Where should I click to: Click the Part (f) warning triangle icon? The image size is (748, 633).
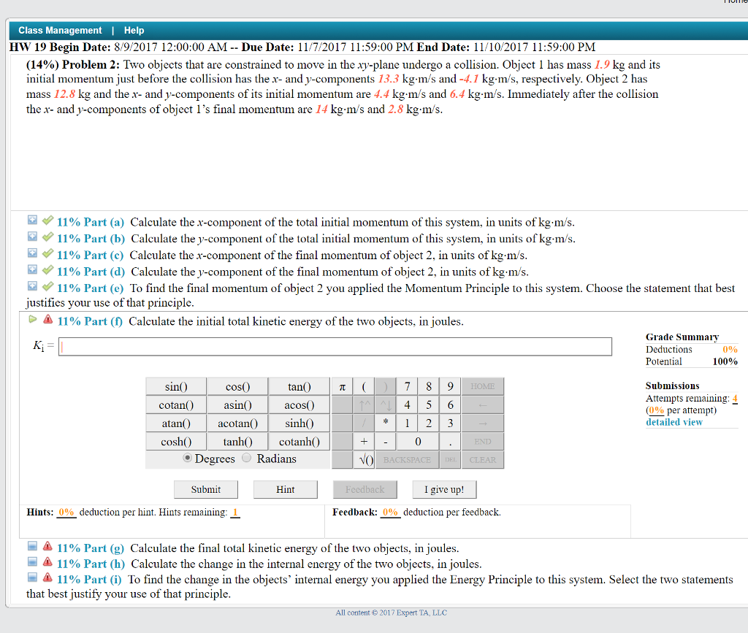pos(47,320)
